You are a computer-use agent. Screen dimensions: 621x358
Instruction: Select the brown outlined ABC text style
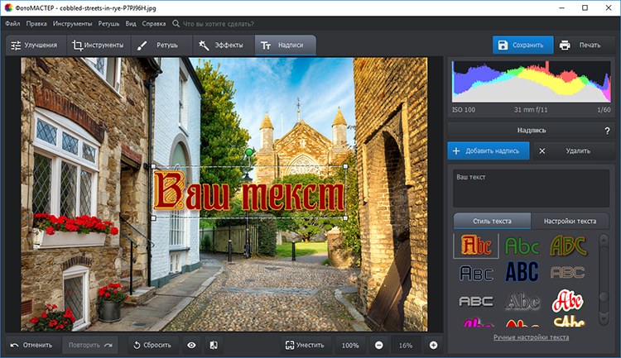tap(567, 273)
